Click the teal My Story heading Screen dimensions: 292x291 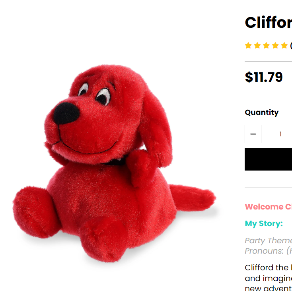(x=264, y=223)
